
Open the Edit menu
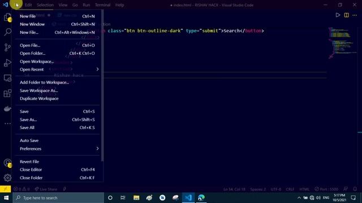28,5
